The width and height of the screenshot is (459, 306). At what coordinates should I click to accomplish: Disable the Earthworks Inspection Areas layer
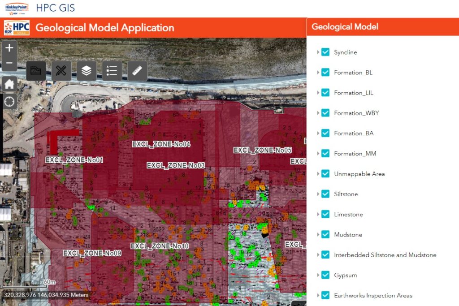325,295
